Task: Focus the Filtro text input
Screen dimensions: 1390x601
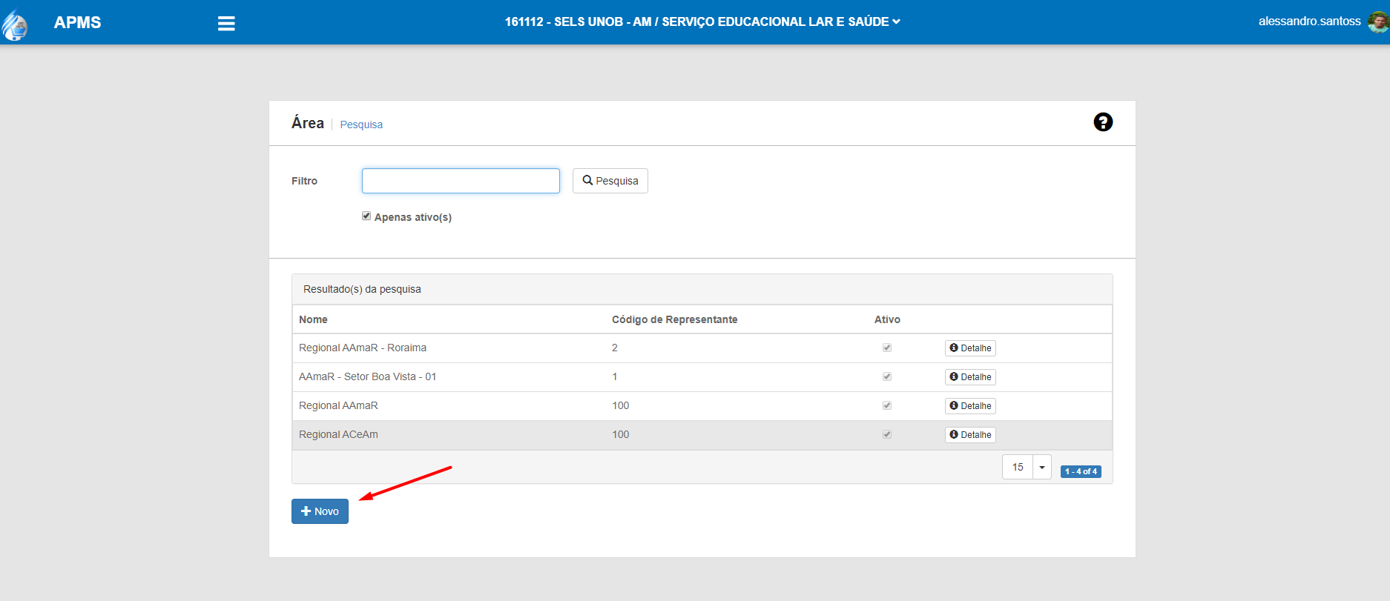Action: 461,181
